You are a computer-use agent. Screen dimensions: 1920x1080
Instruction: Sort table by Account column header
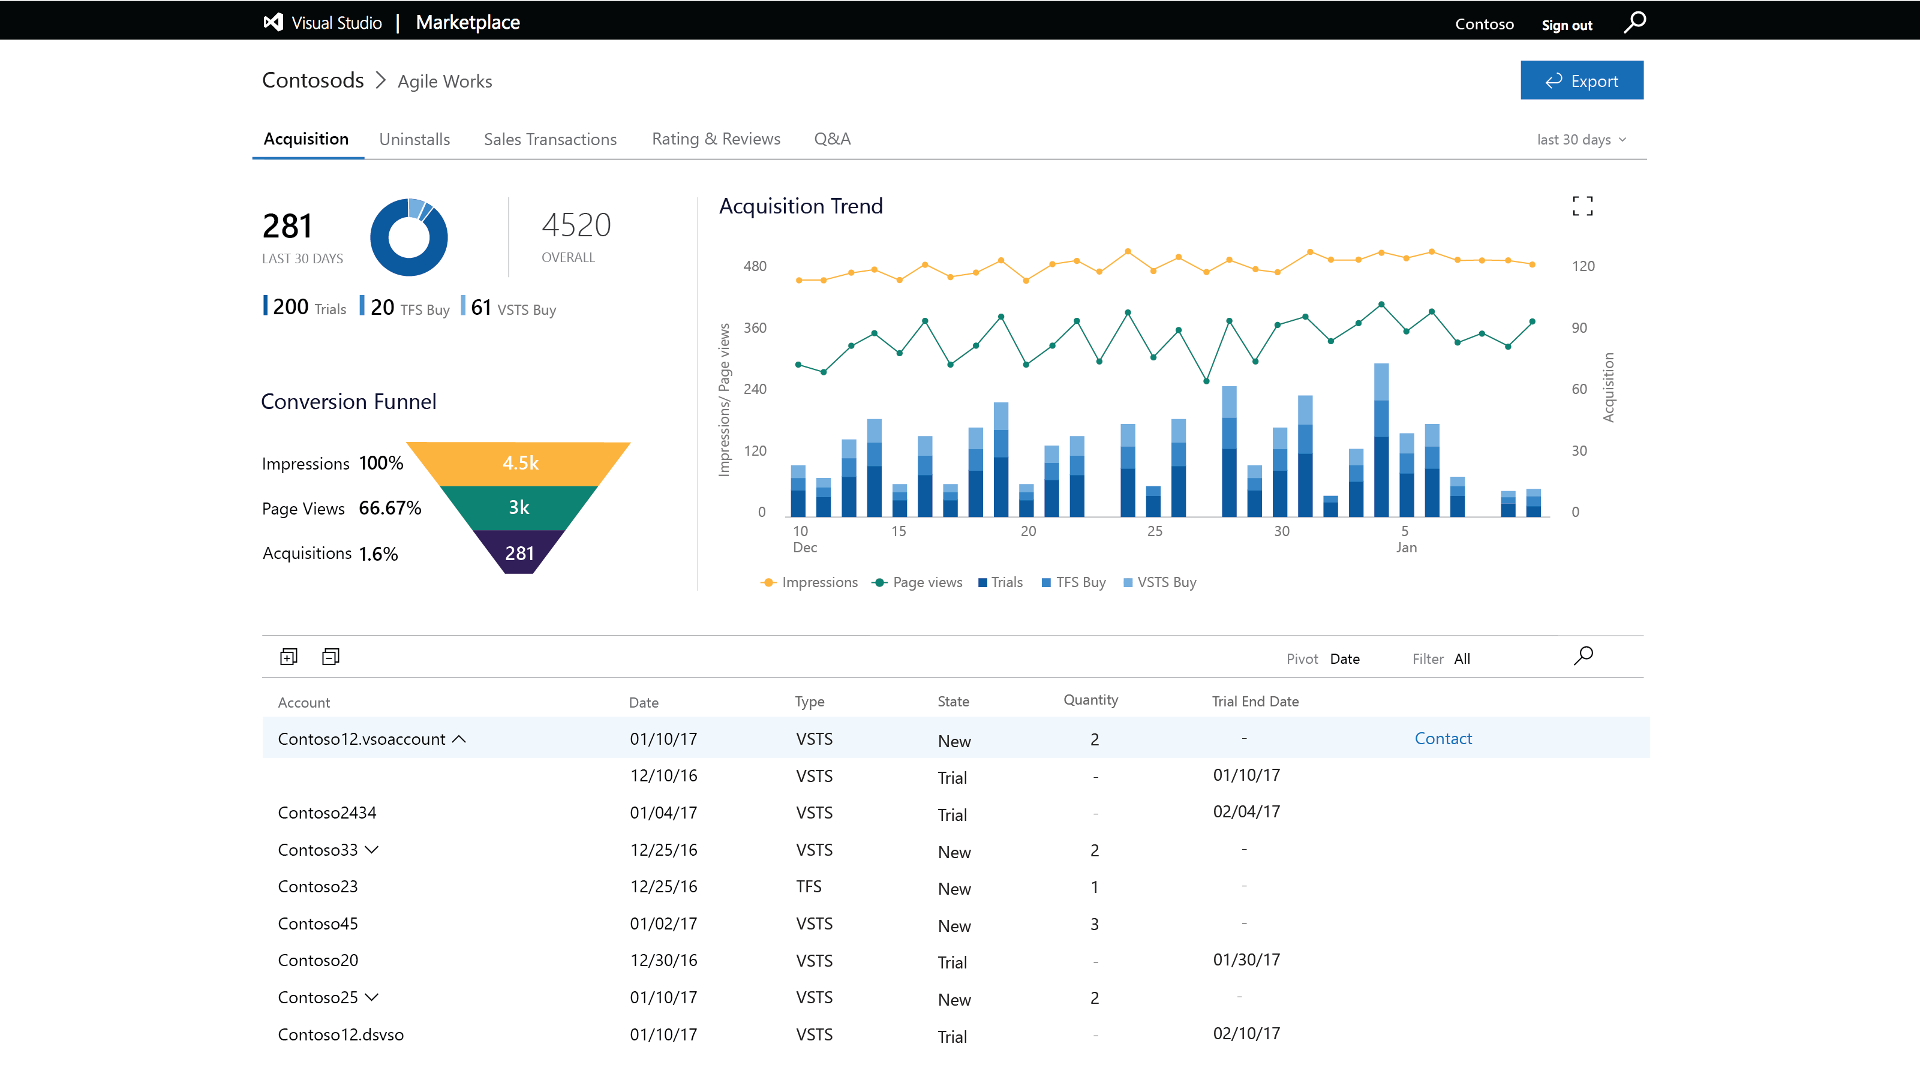pos(304,702)
